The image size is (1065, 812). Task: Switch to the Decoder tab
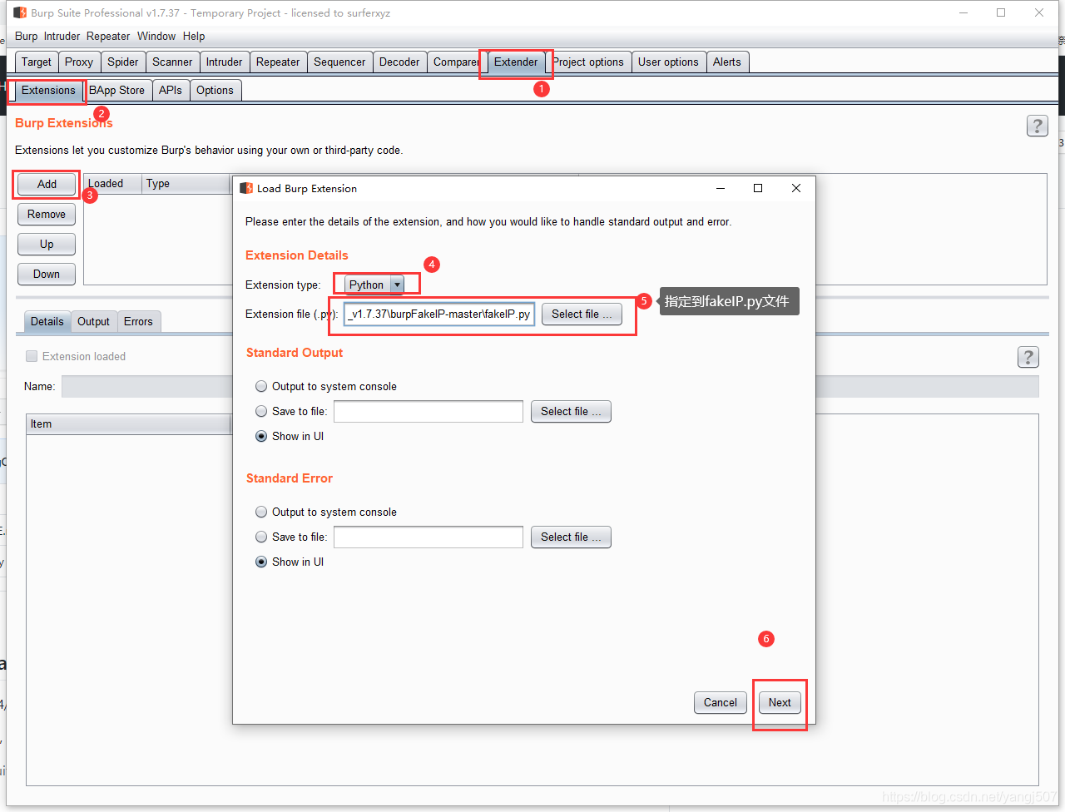coord(399,62)
